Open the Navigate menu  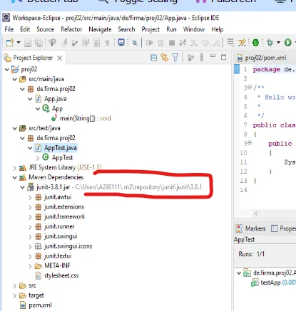tap(100, 29)
